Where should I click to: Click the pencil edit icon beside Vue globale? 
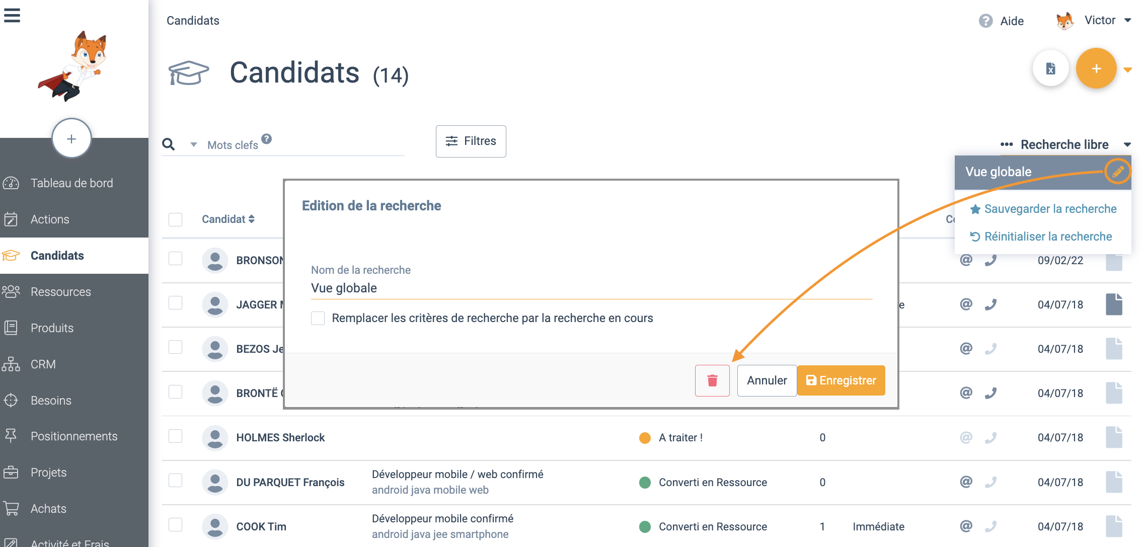click(x=1117, y=172)
